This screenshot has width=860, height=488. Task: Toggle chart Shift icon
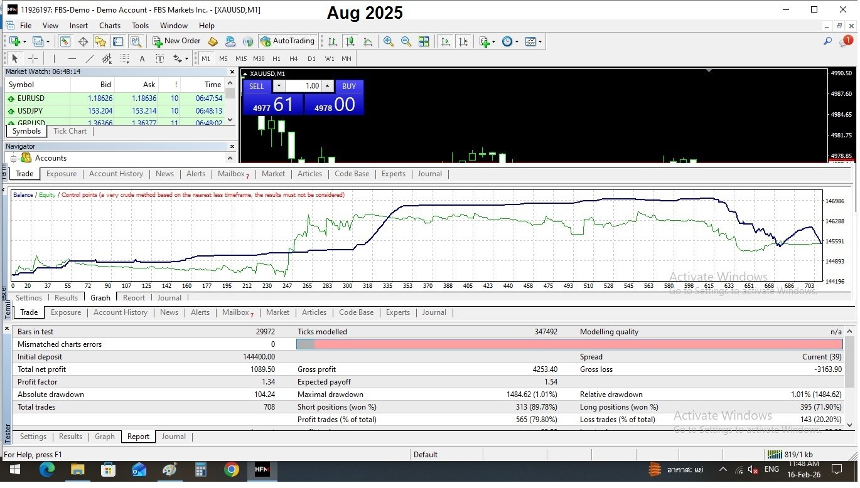point(463,41)
